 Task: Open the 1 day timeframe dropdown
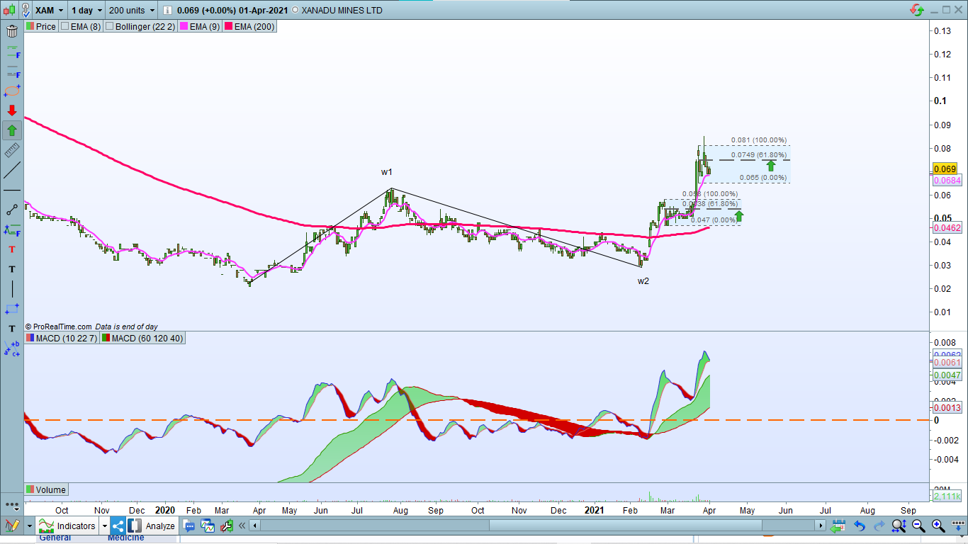(x=85, y=11)
